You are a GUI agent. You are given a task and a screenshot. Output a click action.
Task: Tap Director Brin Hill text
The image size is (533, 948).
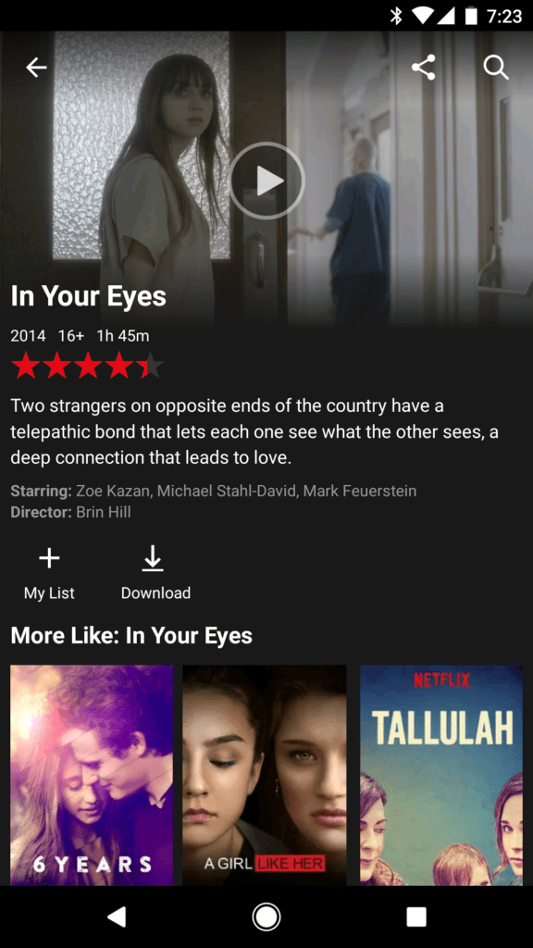[x=70, y=513]
